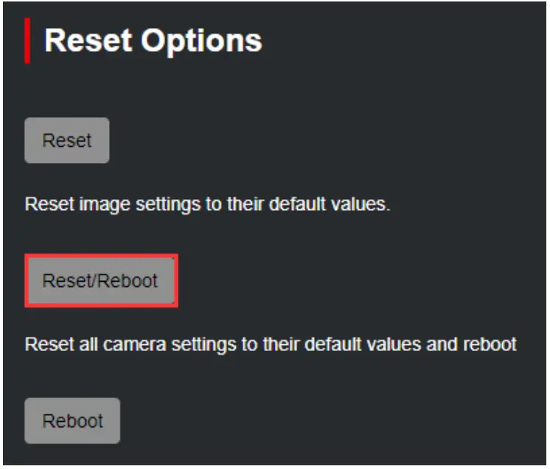Image resolution: width=550 pixels, height=469 pixels.
Task: Restart the camera with the Reboot button
Action: coord(72,421)
